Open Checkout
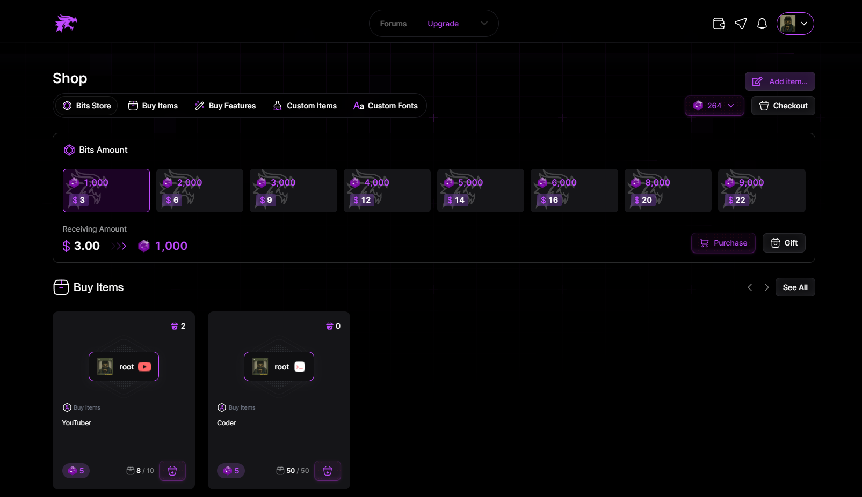 [x=783, y=106]
